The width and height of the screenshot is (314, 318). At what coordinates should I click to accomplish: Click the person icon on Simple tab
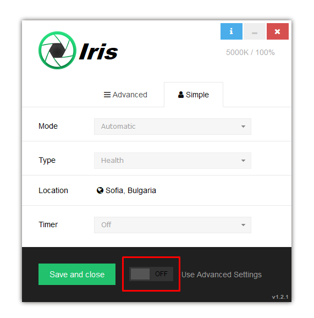point(181,95)
